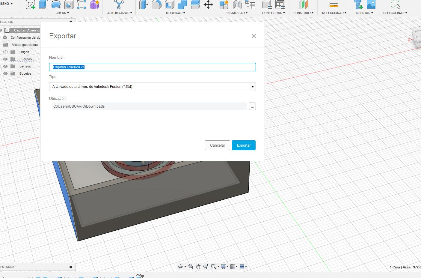Activate the Pan hand tool

(198, 267)
